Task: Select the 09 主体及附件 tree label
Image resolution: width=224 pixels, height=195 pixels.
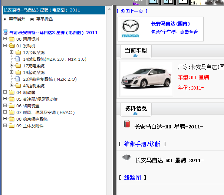Action: [30, 126]
